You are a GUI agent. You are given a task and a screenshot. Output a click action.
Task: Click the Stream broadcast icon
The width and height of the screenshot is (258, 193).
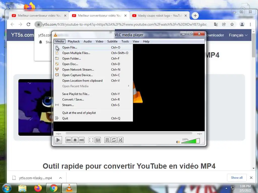(57, 105)
